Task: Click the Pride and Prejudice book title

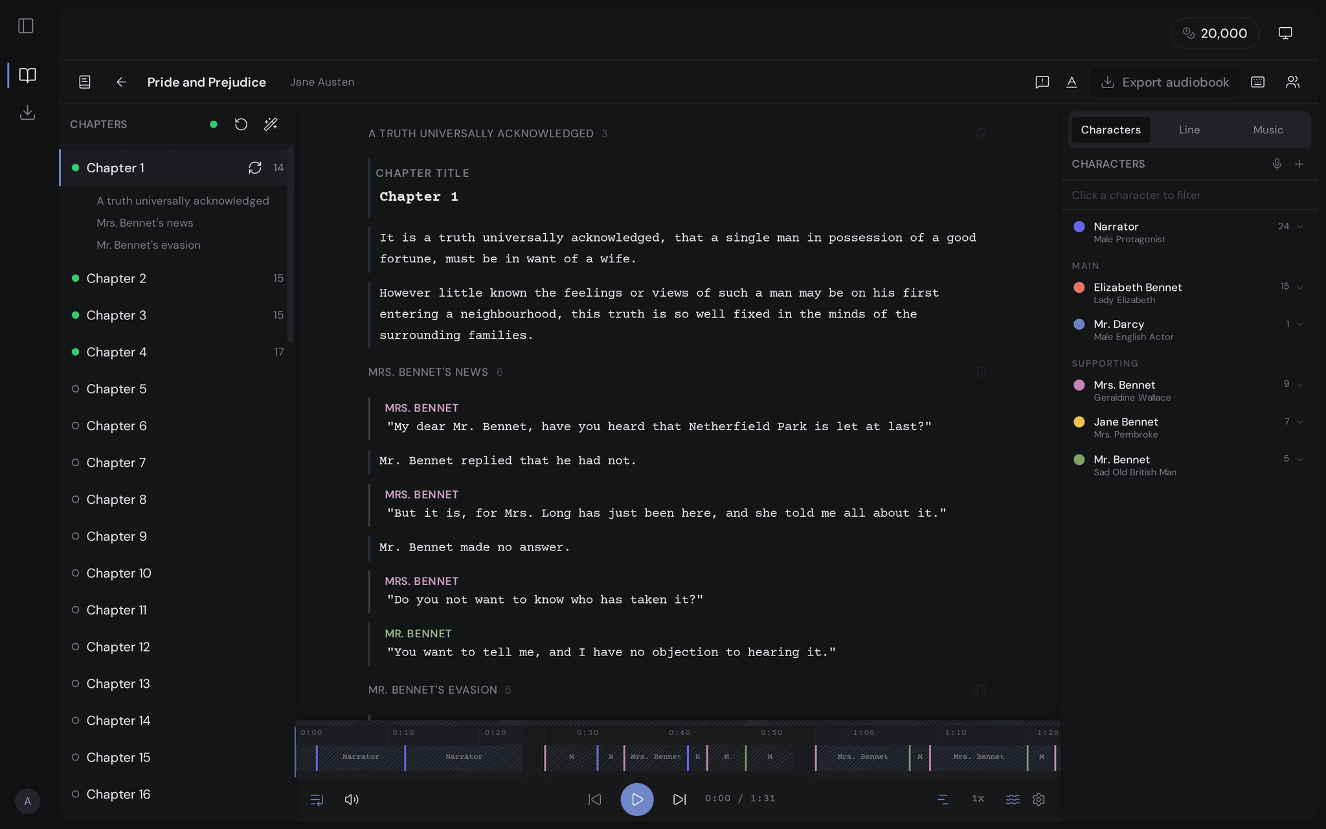Action: pyautogui.click(x=207, y=82)
